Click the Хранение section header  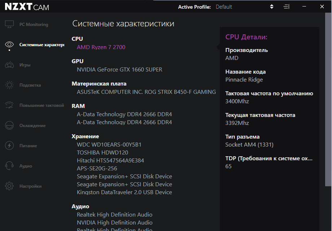click(x=85, y=136)
